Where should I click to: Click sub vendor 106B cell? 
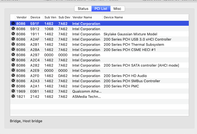tap(49, 29)
